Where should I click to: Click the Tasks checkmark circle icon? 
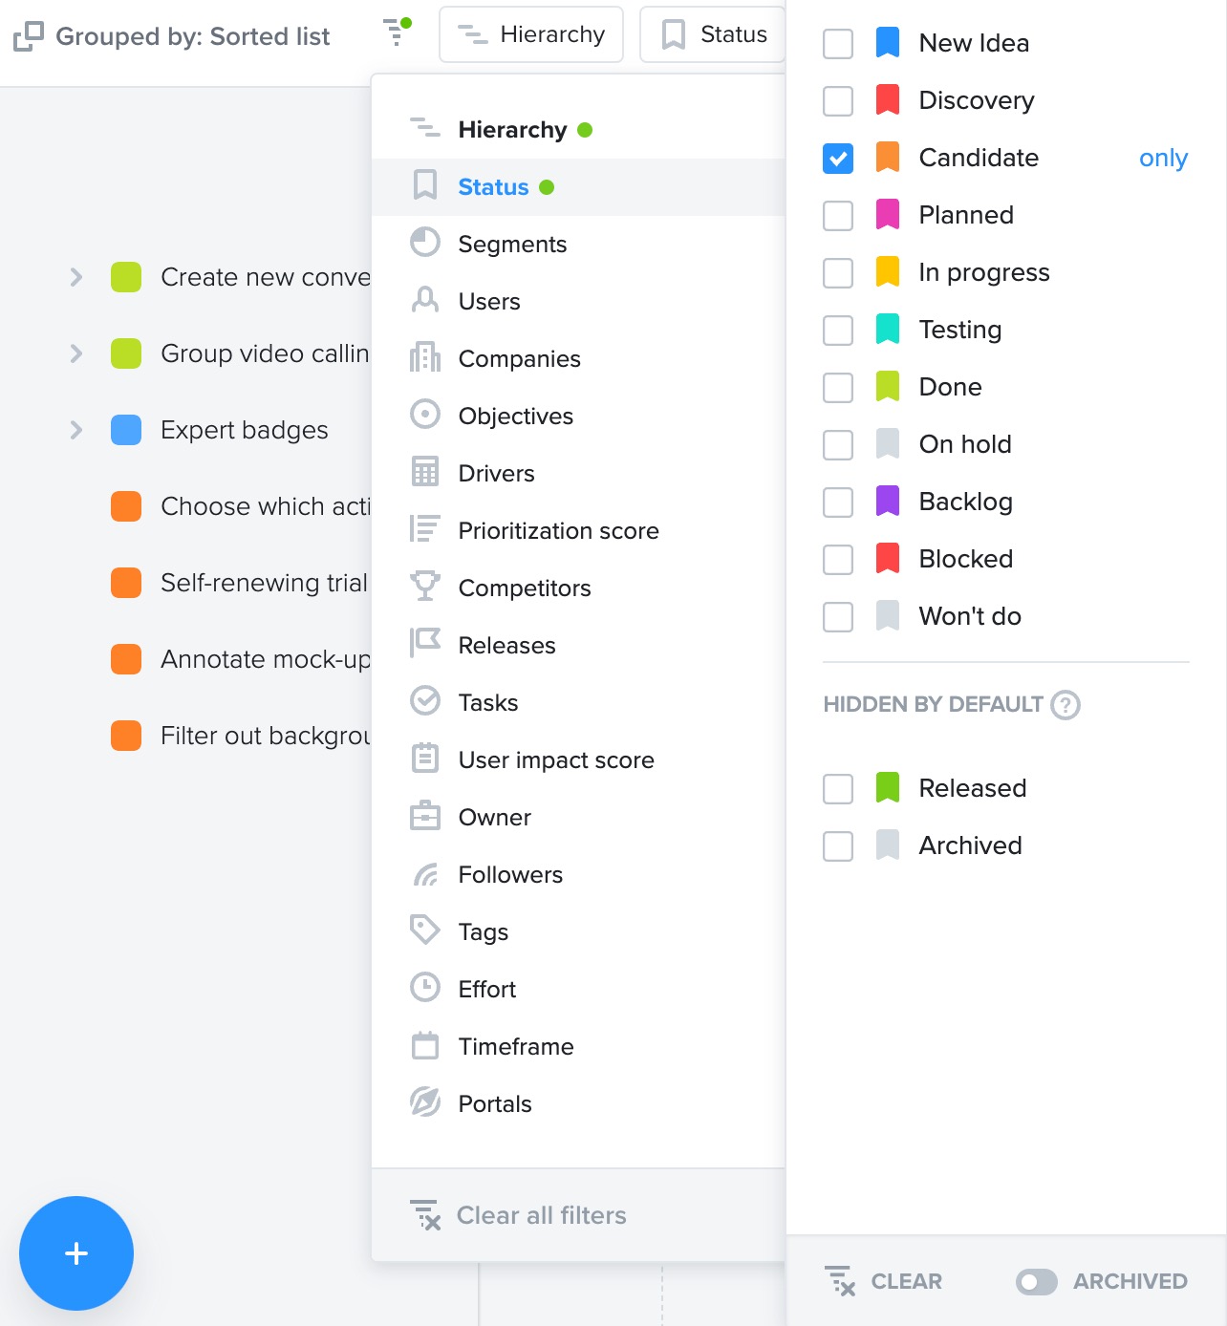click(425, 701)
